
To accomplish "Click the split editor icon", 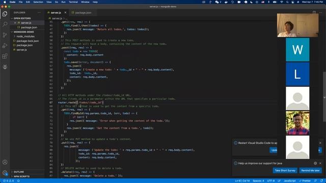I will pyautogui.click(x=314, y=13).
